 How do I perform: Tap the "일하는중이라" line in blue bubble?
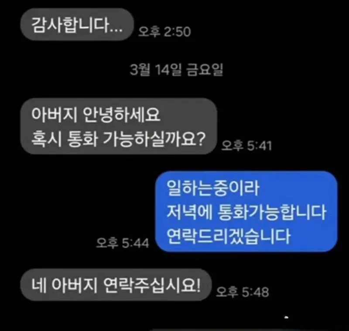pyautogui.click(x=213, y=188)
